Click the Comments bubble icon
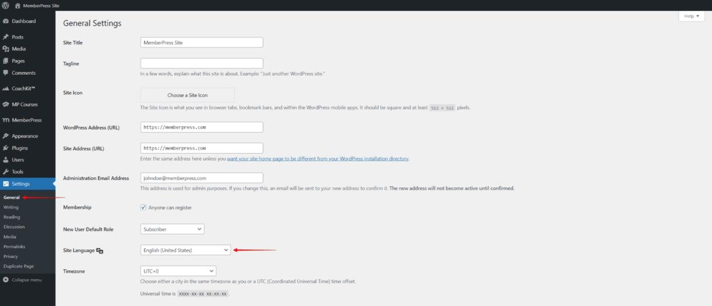The width and height of the screenshot is (712, 306). (5, 73)
